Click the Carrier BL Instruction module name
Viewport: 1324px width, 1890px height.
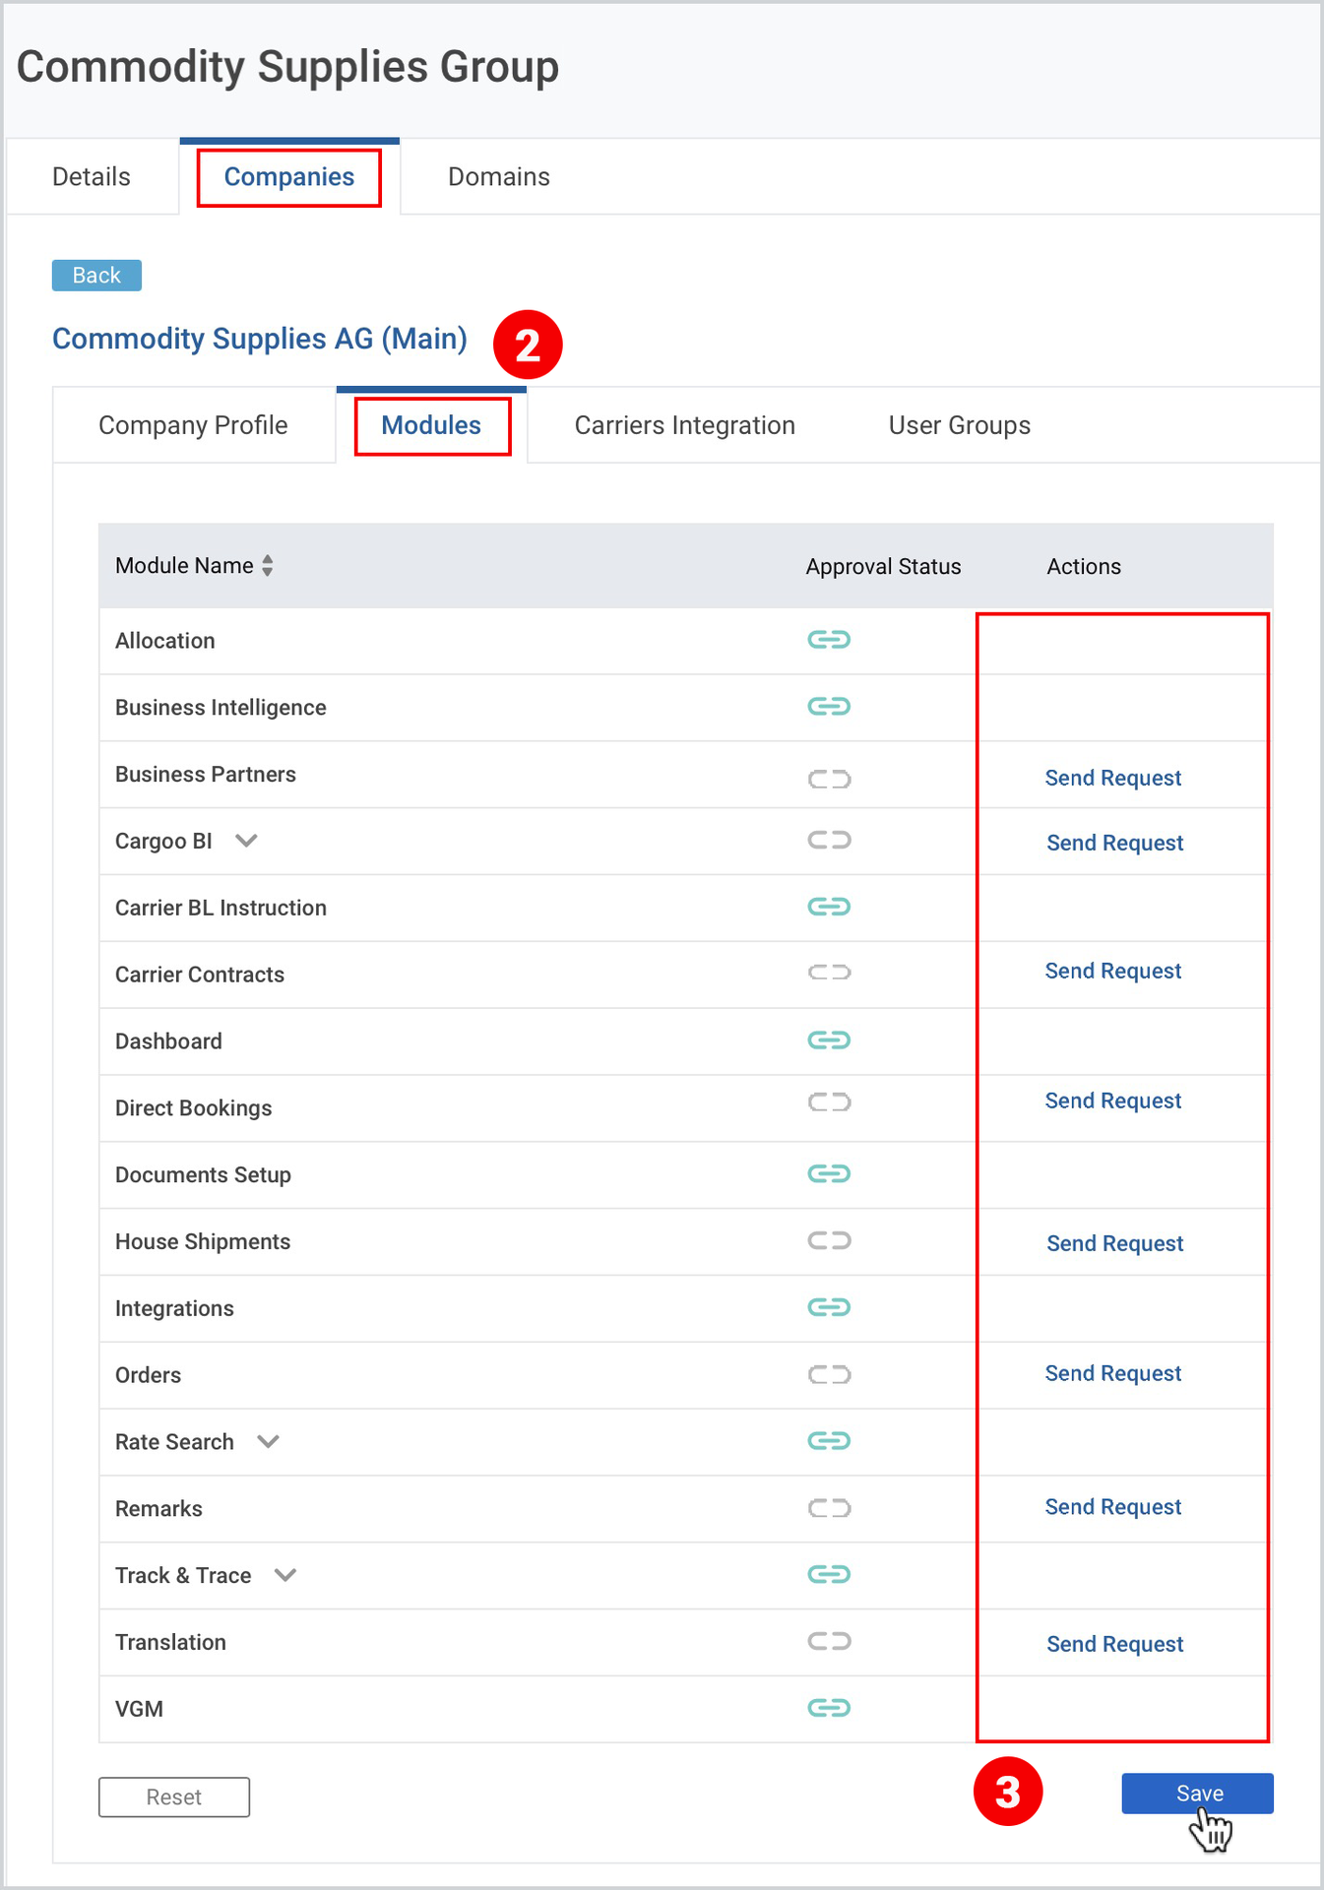[221, 908]
